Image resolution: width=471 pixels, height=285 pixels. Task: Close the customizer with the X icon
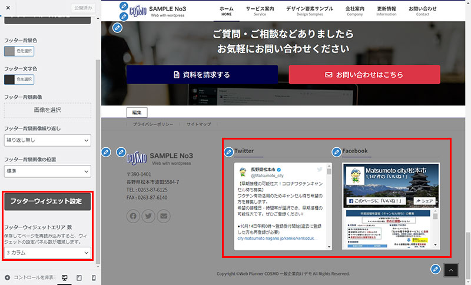(x=8, y=8)
